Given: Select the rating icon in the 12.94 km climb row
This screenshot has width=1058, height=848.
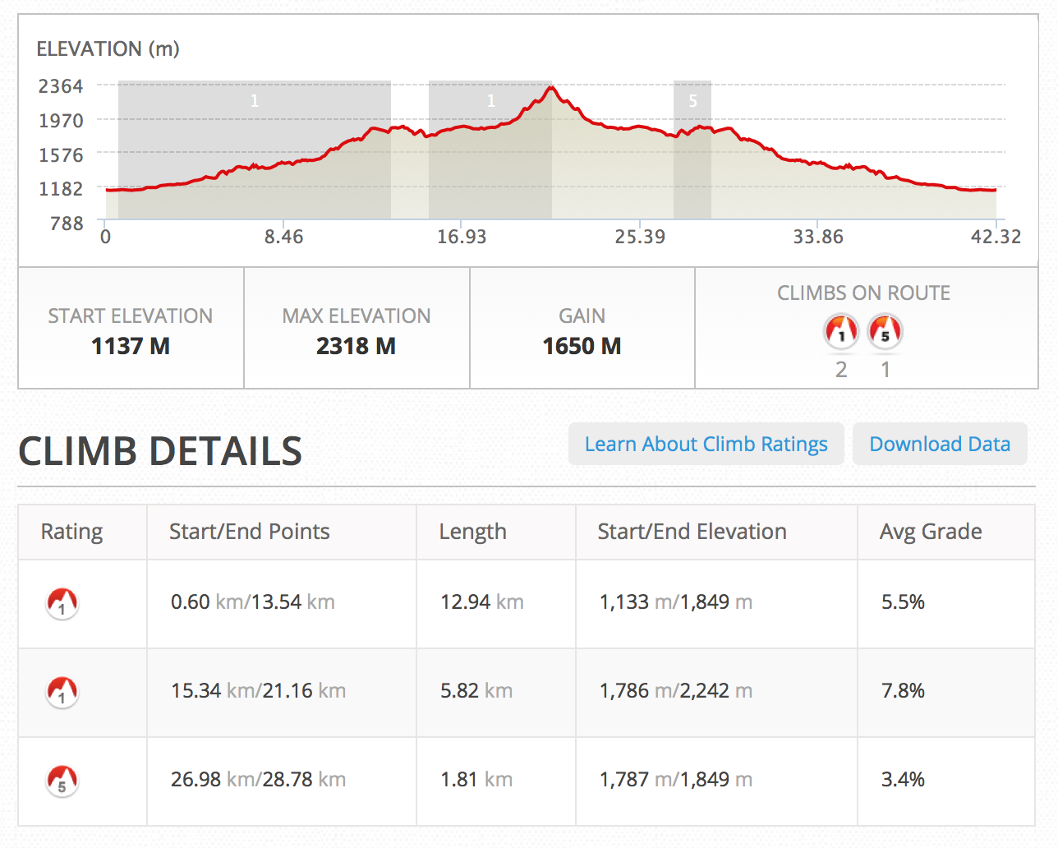Looking at the screenshot, I should coord(62,603).
